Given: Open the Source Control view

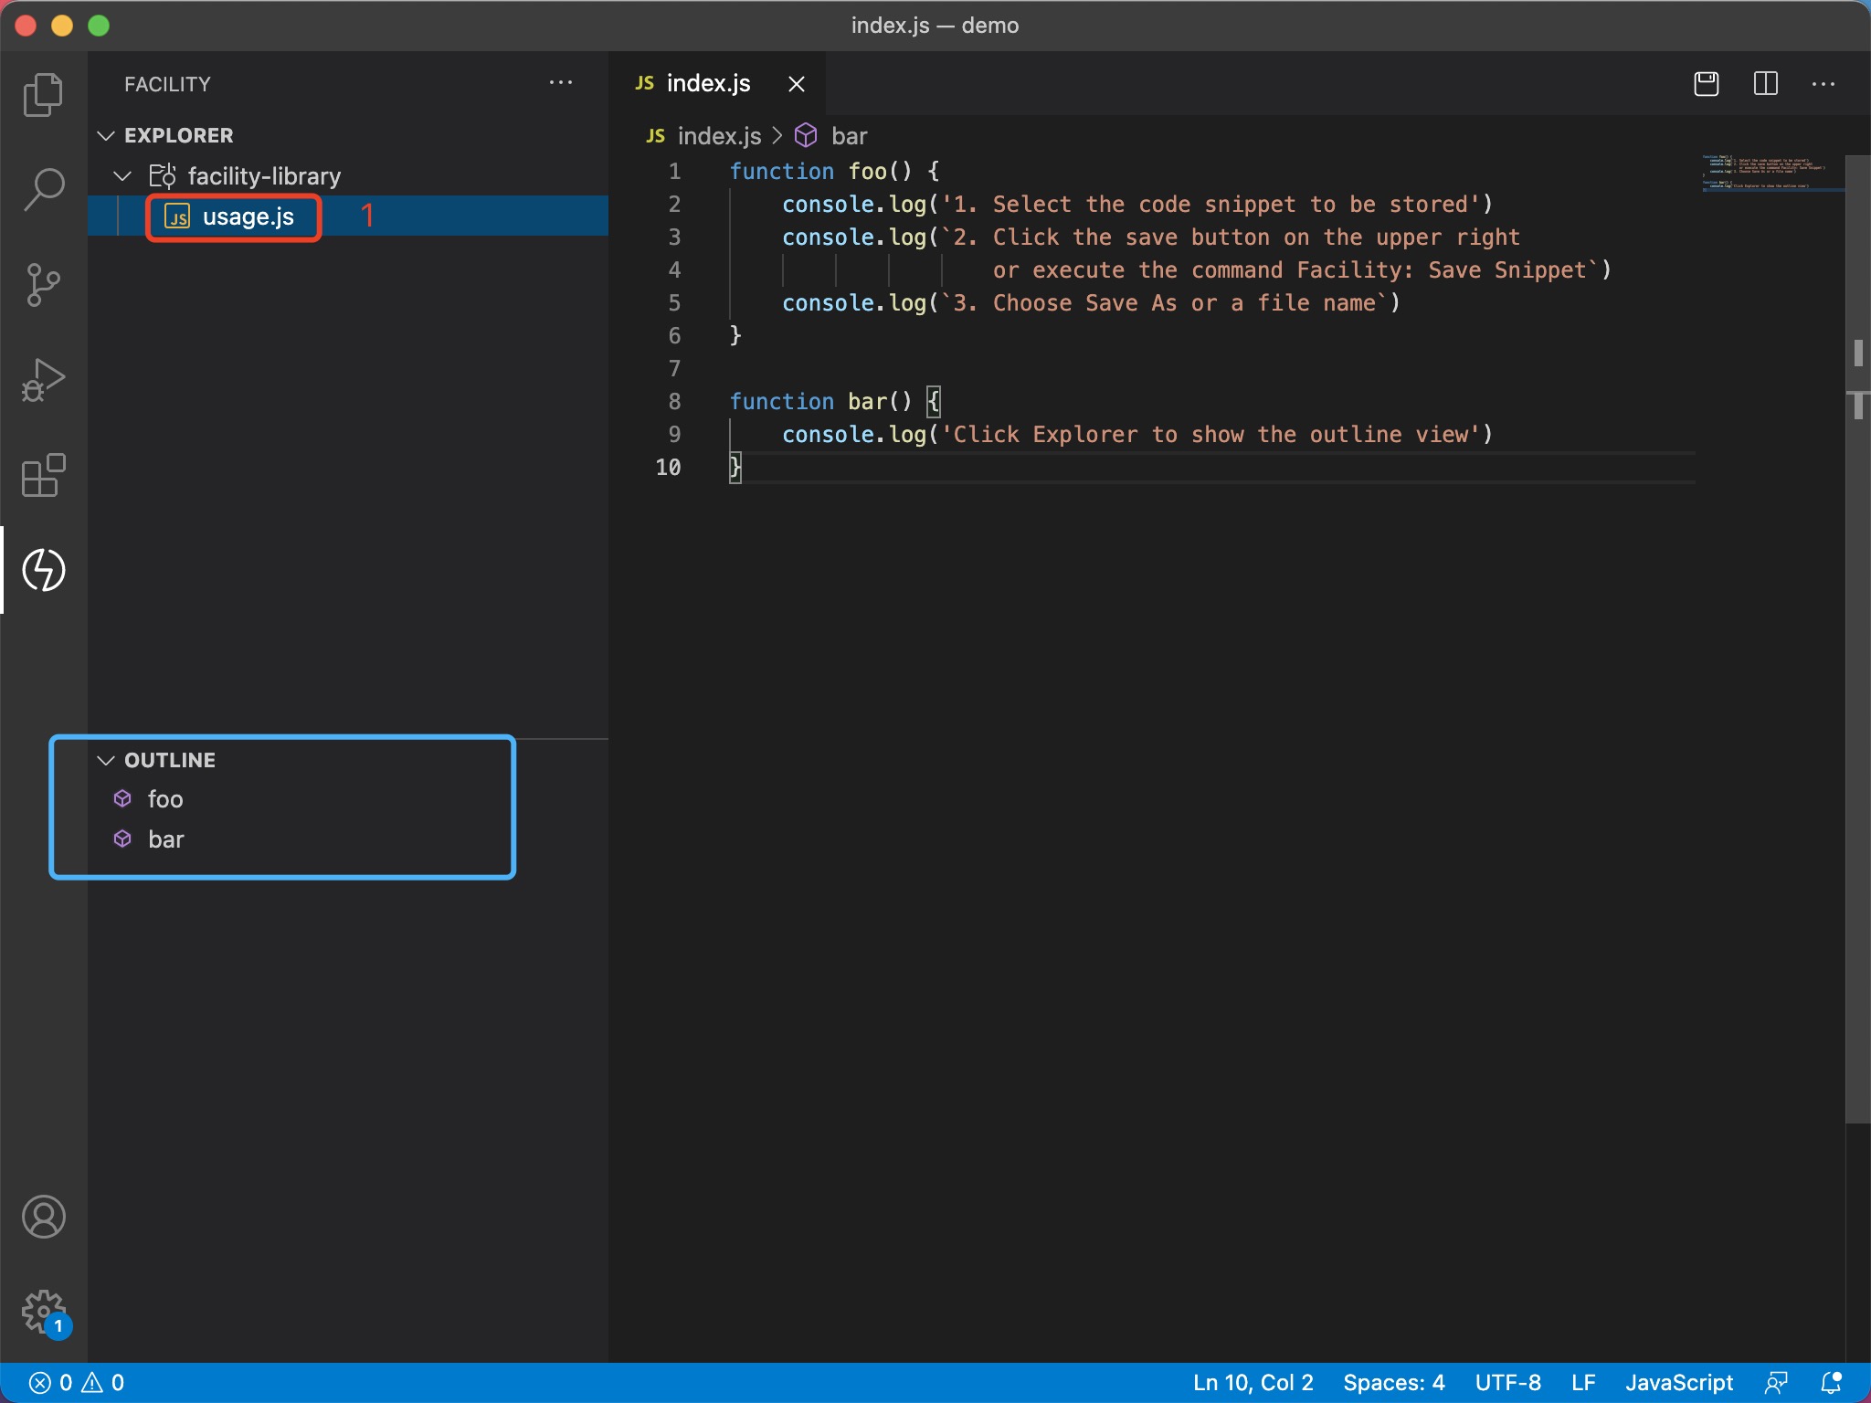Looking at the screenshot, I should tap(43, 285).
